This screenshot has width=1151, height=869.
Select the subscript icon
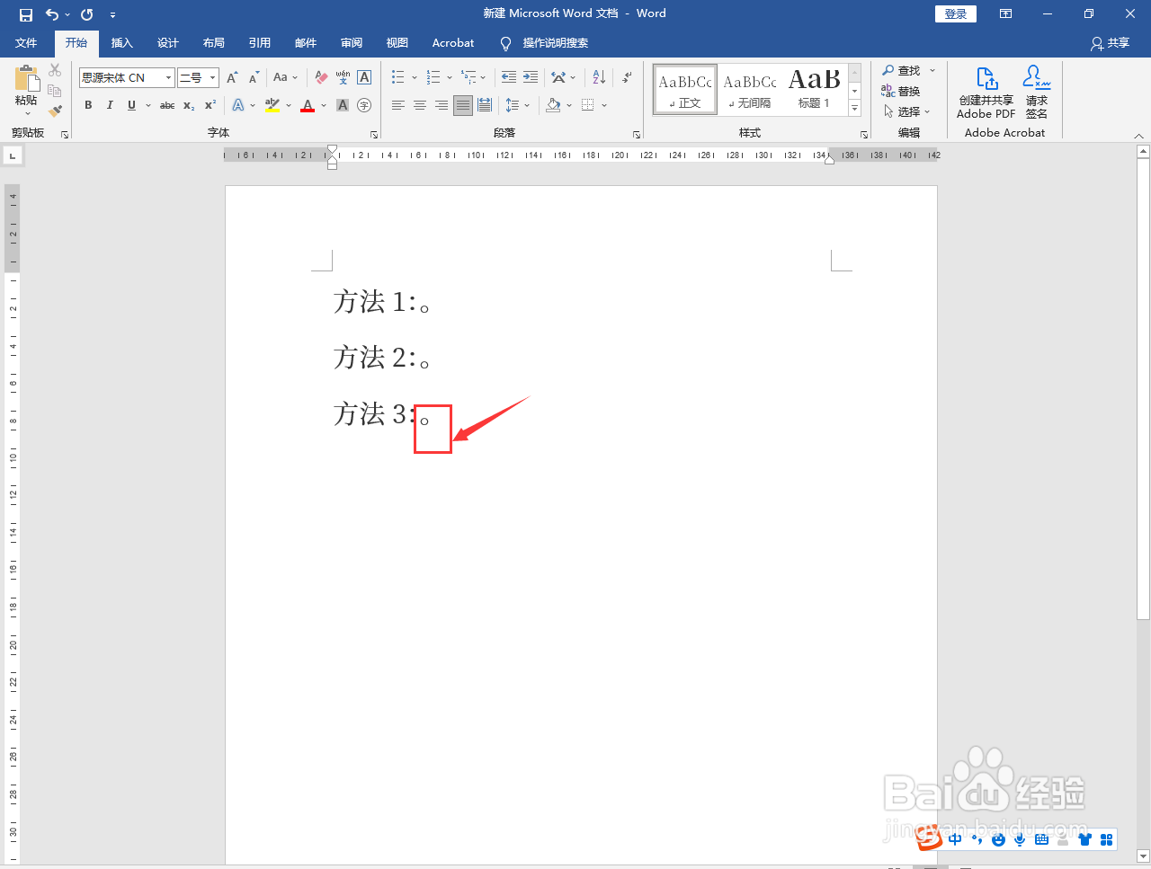(187, 105)
